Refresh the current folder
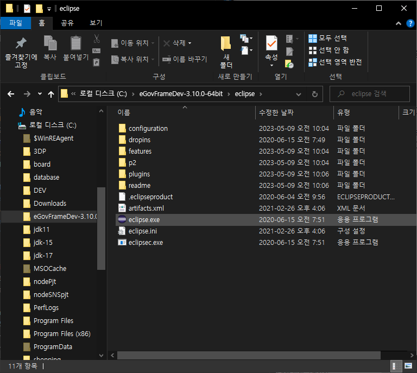Viewport: 417px width, 373px height. 315,94
